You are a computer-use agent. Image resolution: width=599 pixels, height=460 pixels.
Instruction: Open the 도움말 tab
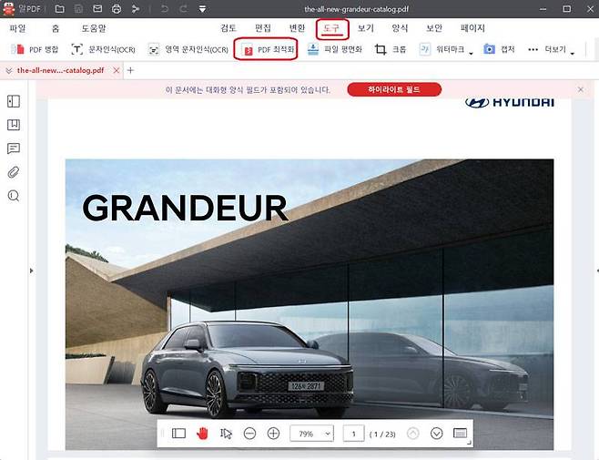(94, 28)
